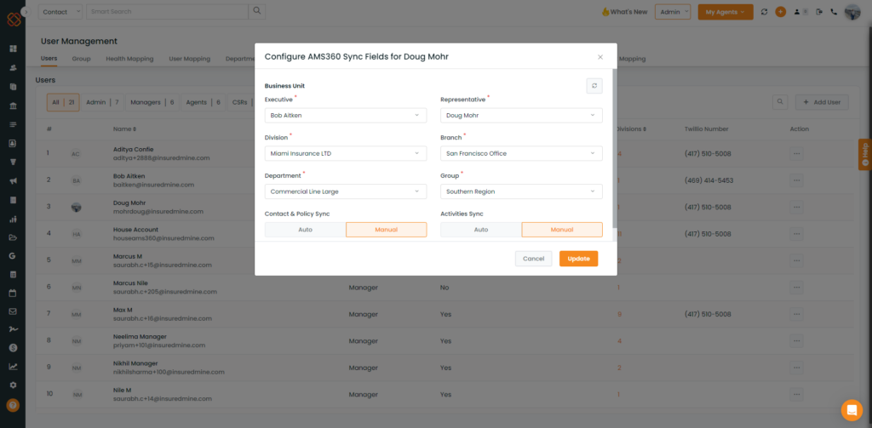
Task: Select the Admin 7 user filter
Action: [x=102, y=102]
